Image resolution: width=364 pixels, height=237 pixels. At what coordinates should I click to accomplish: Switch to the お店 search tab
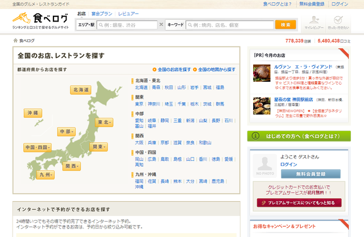tap(81, 14)
